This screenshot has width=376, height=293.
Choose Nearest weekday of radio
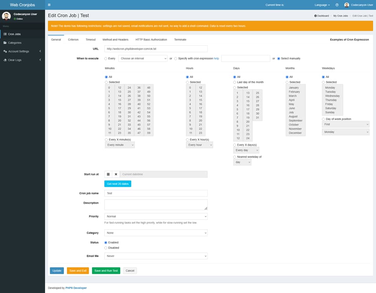tap(235, 157)
